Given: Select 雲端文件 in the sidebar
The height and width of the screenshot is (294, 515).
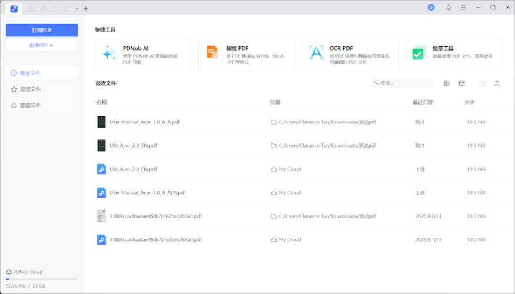Looking at the screenshot, I should point(30,105).
